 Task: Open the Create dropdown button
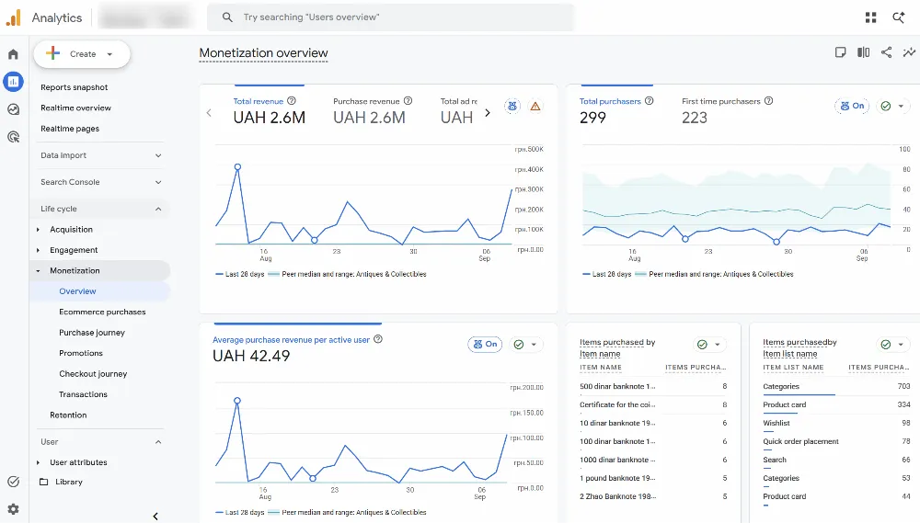[x=82, y=54]
